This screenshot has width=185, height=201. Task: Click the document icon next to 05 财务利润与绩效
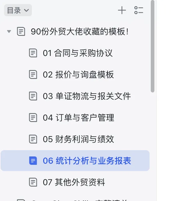(33, 139)
